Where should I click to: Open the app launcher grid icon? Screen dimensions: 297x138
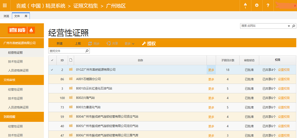tap(5, 5)
